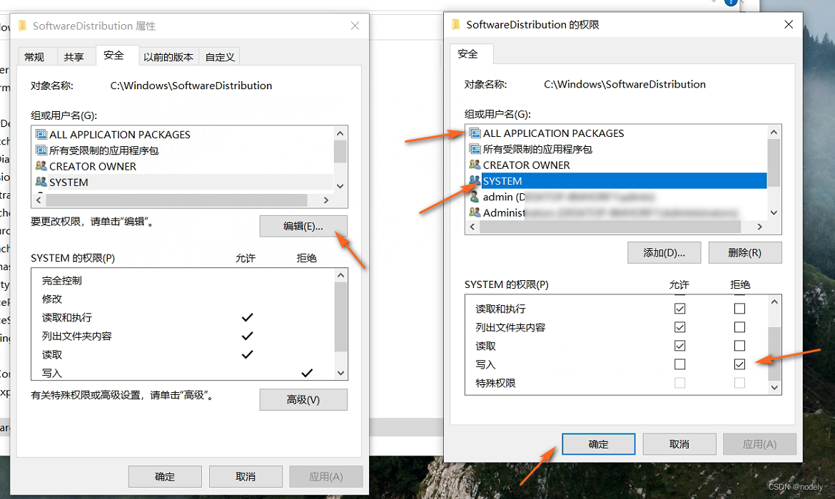Switch to the 共享 tab
Screen dimensions: 835x499
coord(74,57)
